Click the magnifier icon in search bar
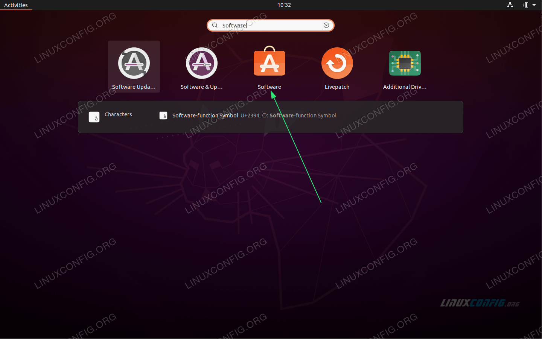The height and width of the screenshot is (339, 542). coord(215,25)
